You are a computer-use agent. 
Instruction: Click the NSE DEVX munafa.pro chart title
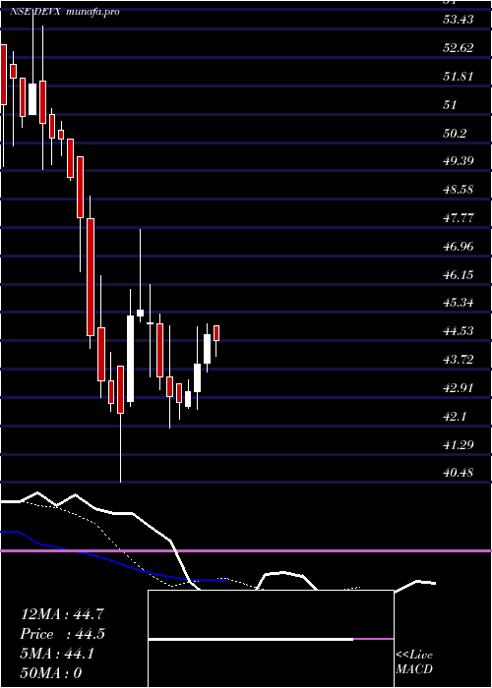pyautogui.click(x=65, y=12)
